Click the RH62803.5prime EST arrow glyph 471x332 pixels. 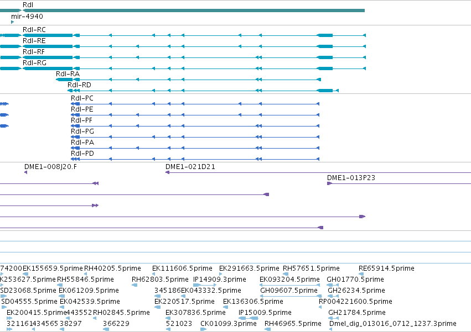[134, 285]
